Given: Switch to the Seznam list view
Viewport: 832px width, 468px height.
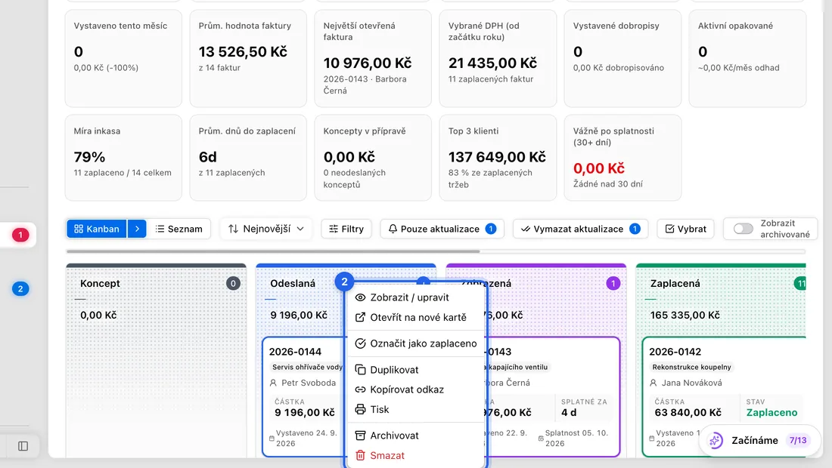Looking at the screenshot, I should (179, 229).
